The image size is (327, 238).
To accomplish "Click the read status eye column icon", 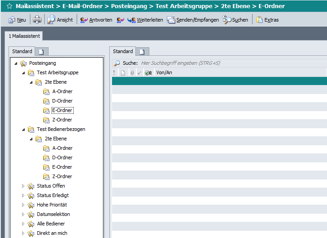I will [x=148, y=73].
